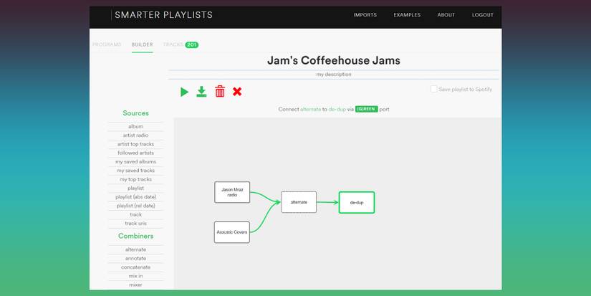The height and width of the screenshot is (296, 591).
Task: Add an artist radio source
Action: [x=135, y=135]
